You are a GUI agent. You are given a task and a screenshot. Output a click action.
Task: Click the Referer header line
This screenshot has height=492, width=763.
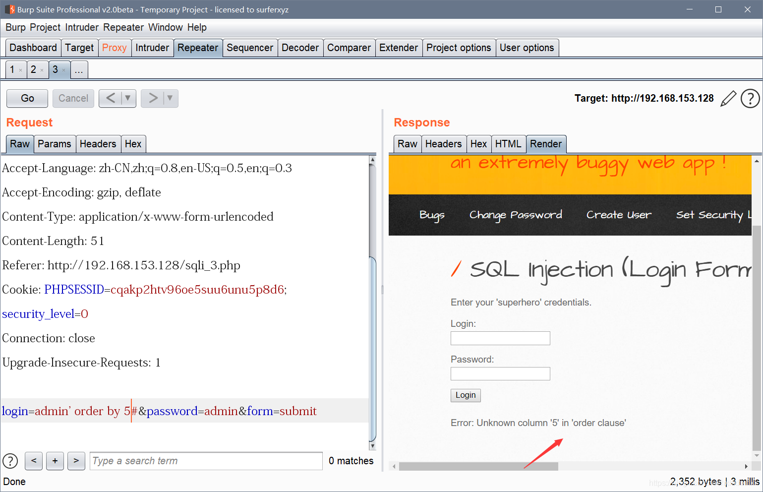click(121, 265)
